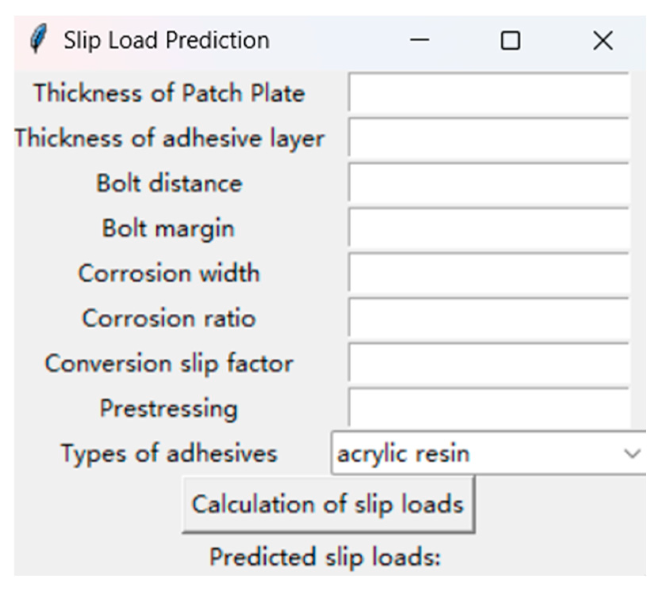Click the Prestressing input field
670x589 pixels.
point(489,407)
